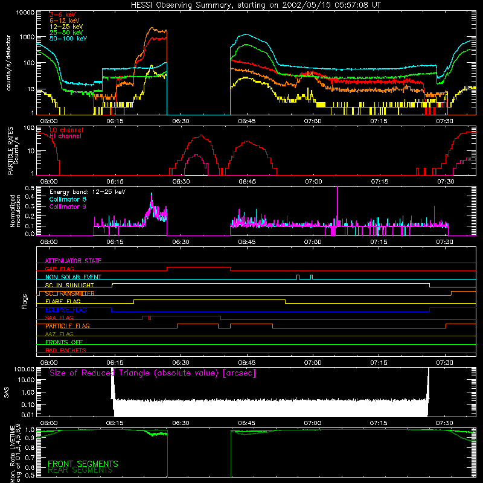Click the SAS axis label
The width and height of the screenshot is (483, 483).
click(x=6, y=392)
